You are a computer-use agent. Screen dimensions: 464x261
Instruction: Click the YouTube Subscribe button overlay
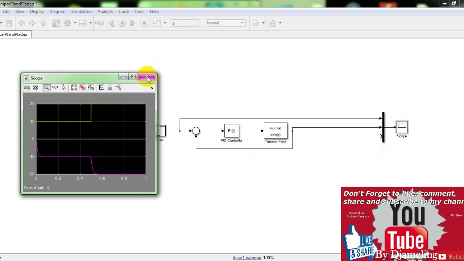click(451, 257)
